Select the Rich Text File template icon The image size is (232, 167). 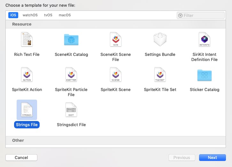(27, 39)
